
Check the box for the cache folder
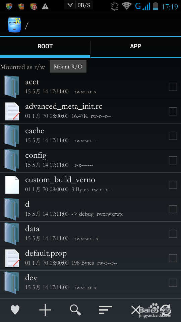pyautogui.click(x=173, y=136)
